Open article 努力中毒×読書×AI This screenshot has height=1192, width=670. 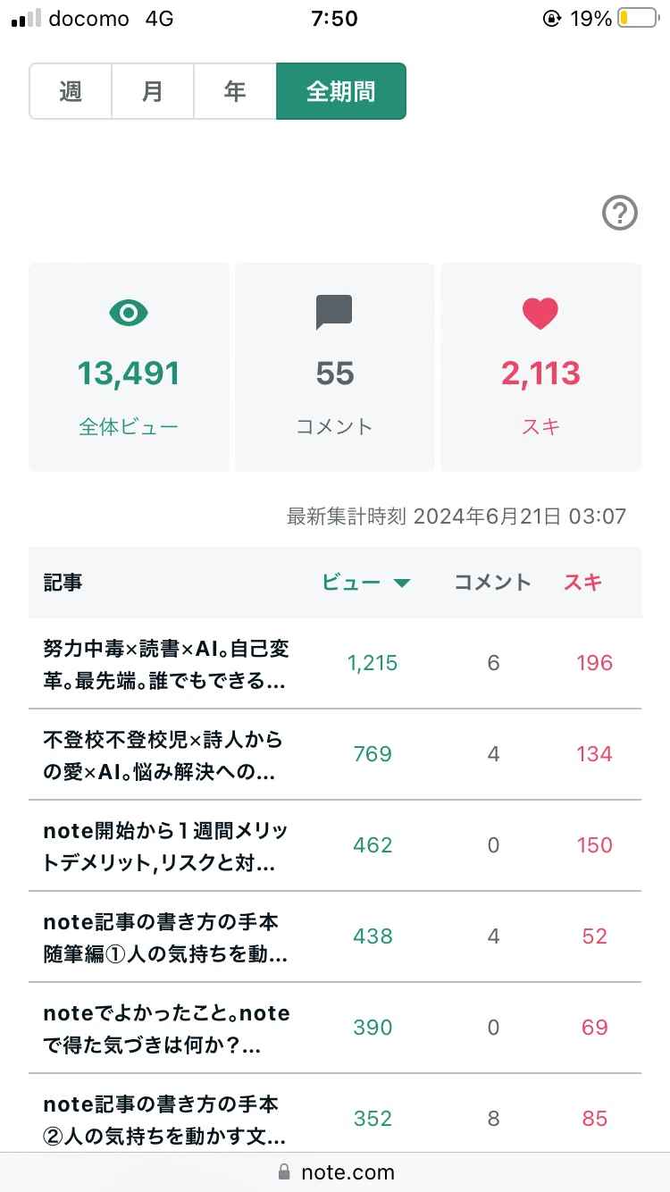point(167,664)
